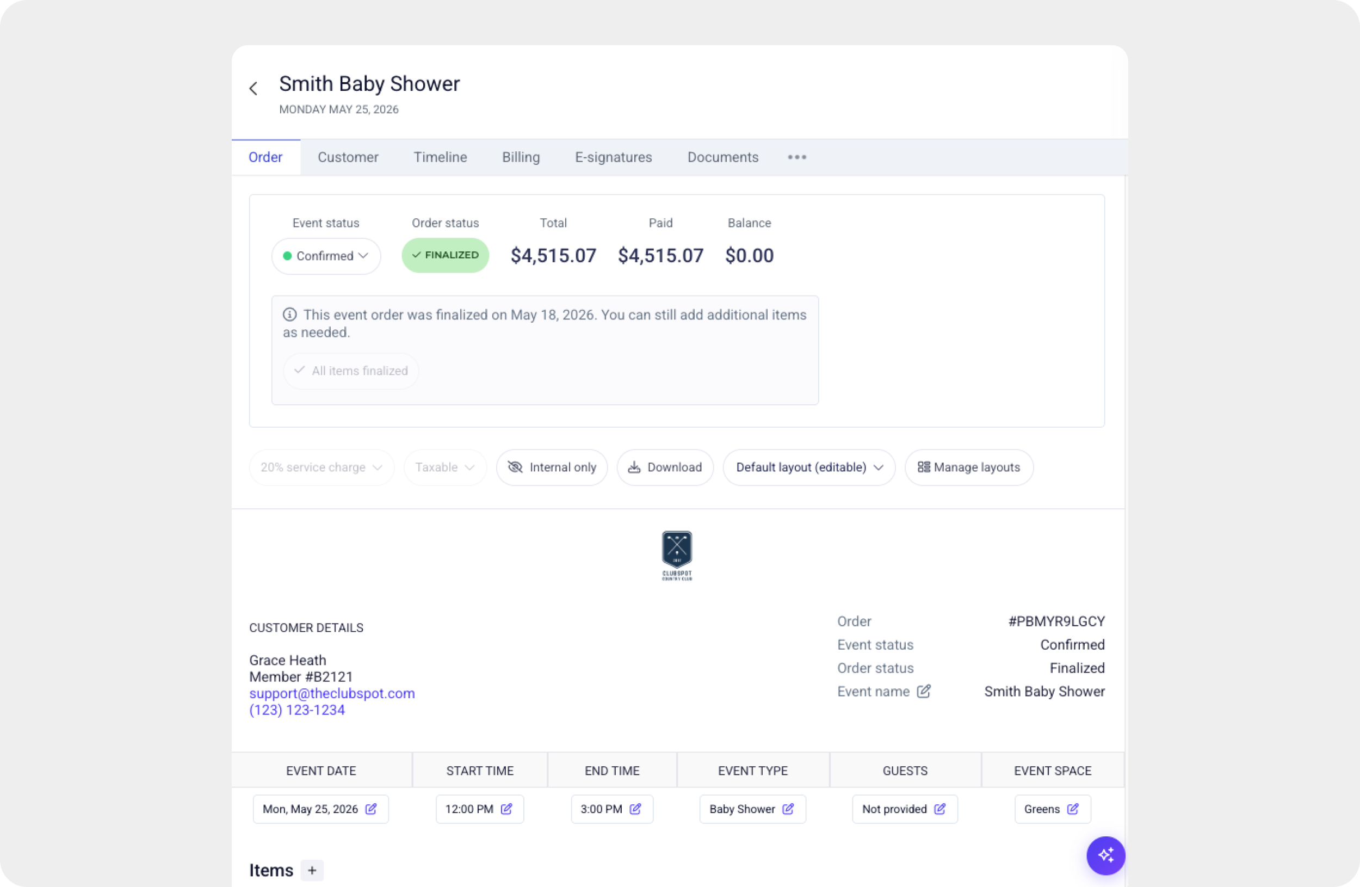Click the Smith Baby Shower page title
Image resolution: width=1360 pixels, height=887 pixels.
click(x=369, y=83)
